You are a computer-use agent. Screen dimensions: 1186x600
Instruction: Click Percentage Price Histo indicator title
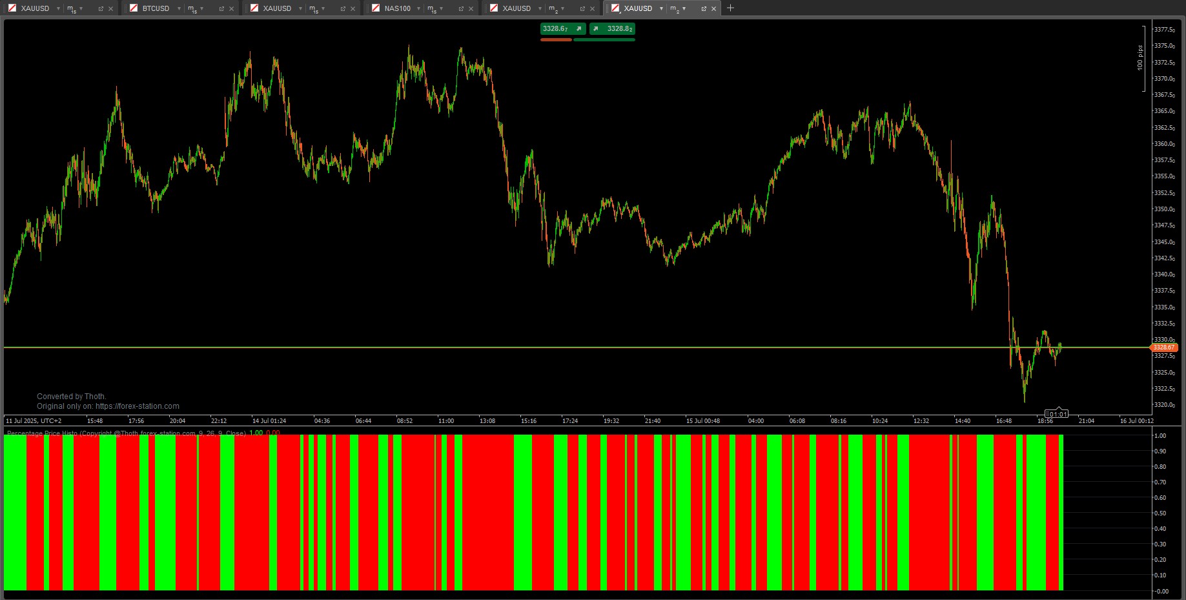coord(126,433)
